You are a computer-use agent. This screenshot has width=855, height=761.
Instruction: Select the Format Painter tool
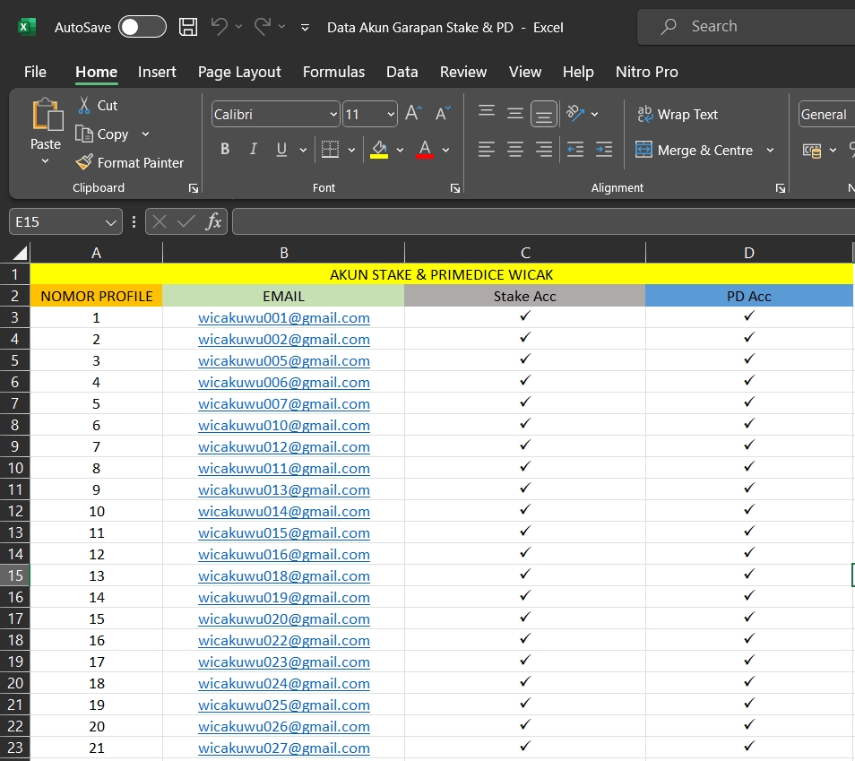point(130,162)
